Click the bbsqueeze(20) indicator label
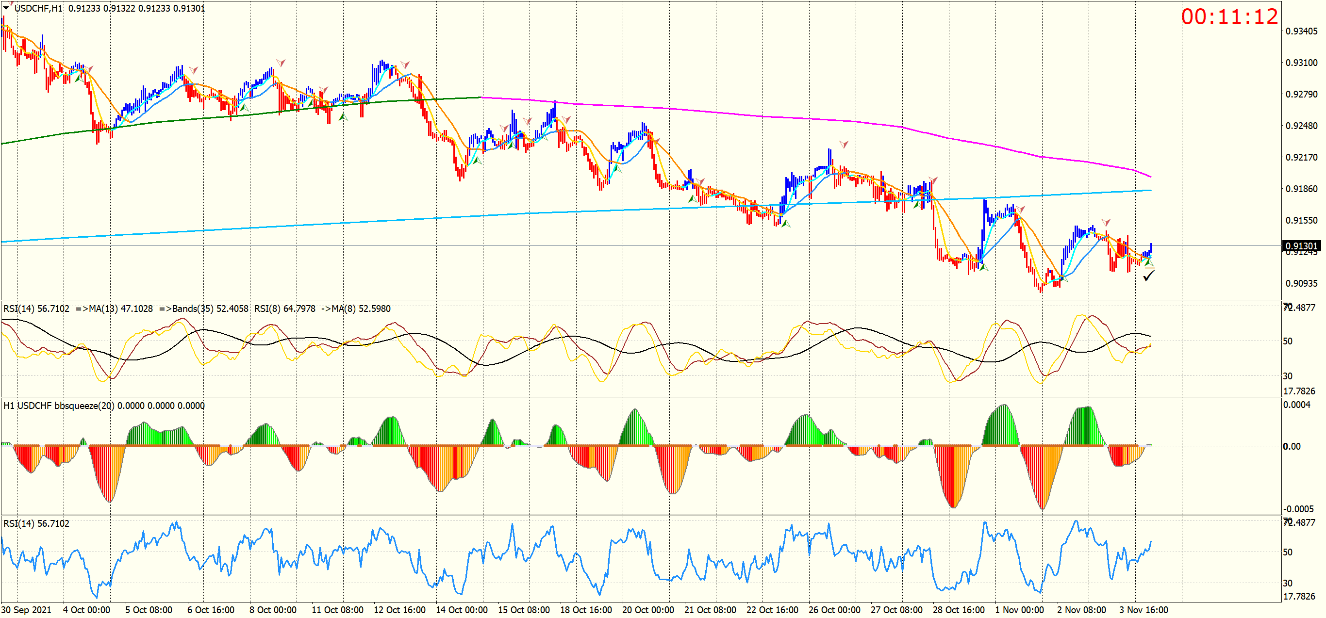Screen dimensions: 1326x618 coord(85,406)
